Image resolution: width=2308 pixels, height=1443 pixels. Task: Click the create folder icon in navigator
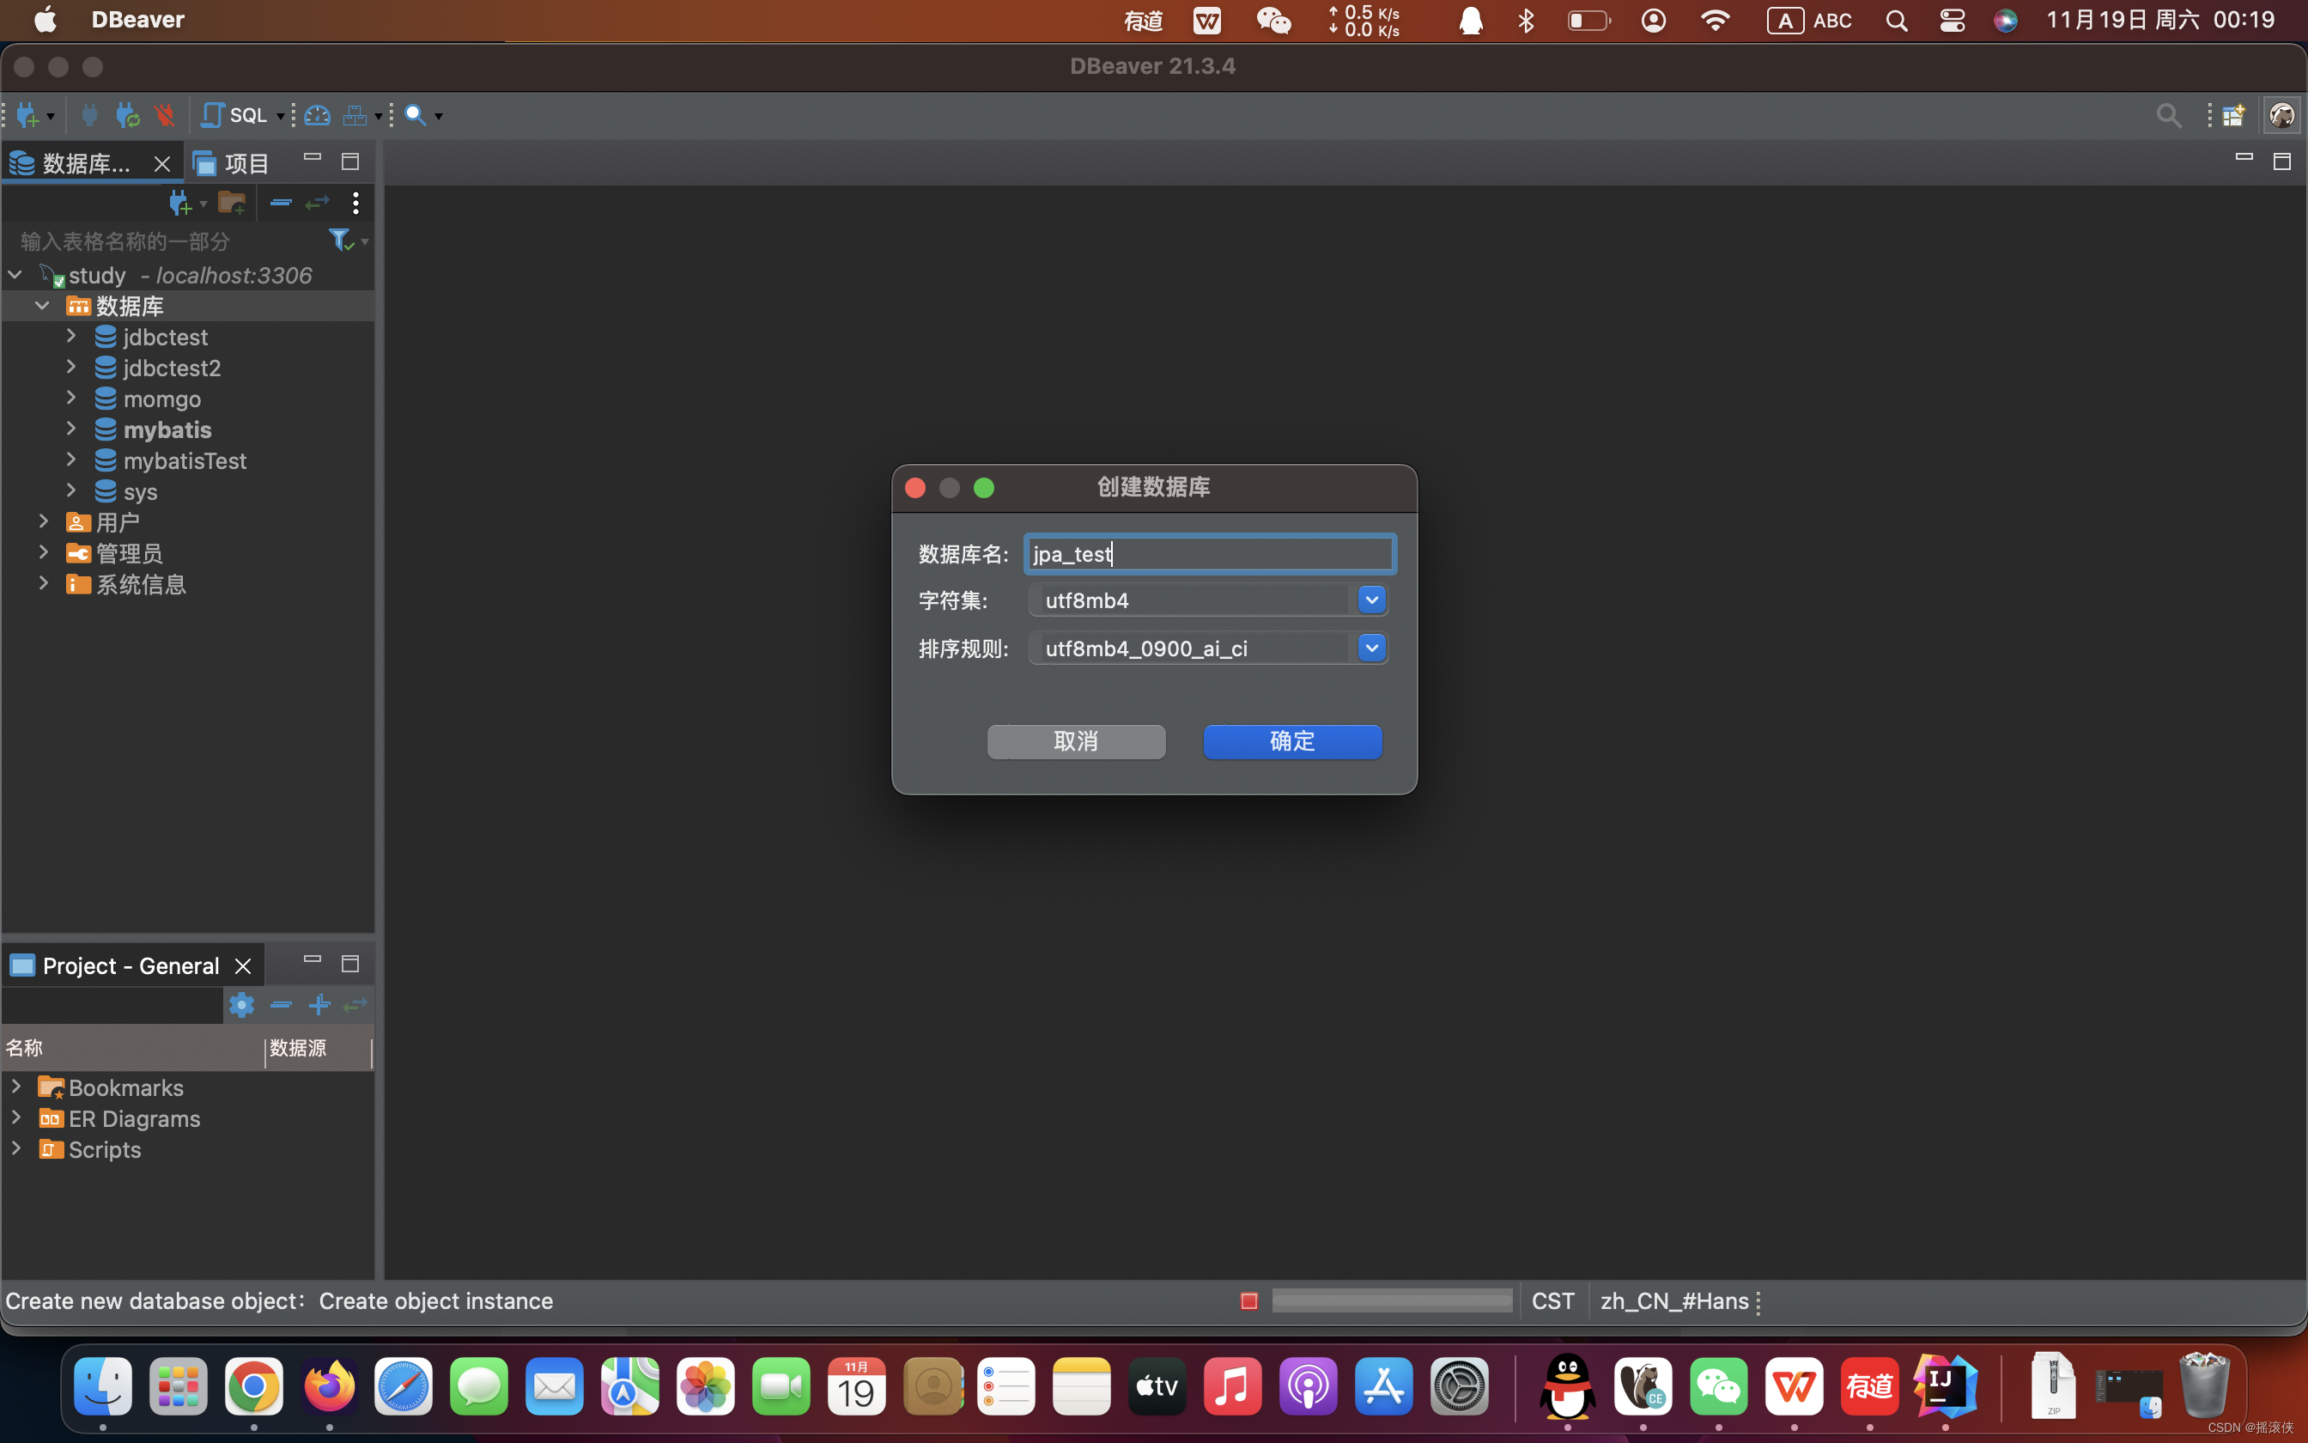pyautogui.click(x=231, y=203)
